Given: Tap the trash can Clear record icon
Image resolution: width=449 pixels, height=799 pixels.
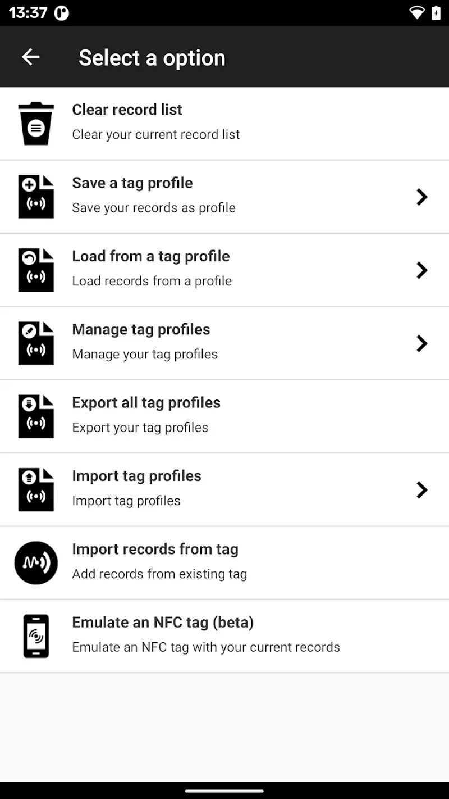Looking at the screenshot, I should 36,124.
